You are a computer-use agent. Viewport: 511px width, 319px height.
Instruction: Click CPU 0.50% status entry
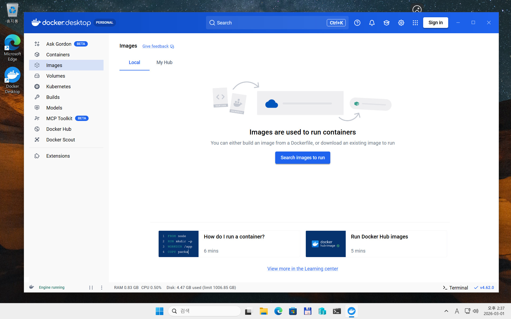click(151, 288)
